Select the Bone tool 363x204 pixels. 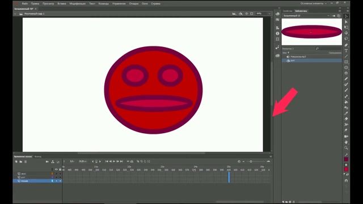point(346,96)
